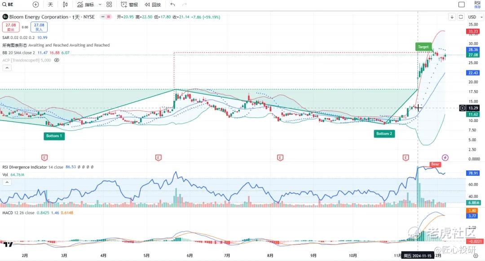Open earnings marker E near August
The image size is (485, 261).
(280, 158)
